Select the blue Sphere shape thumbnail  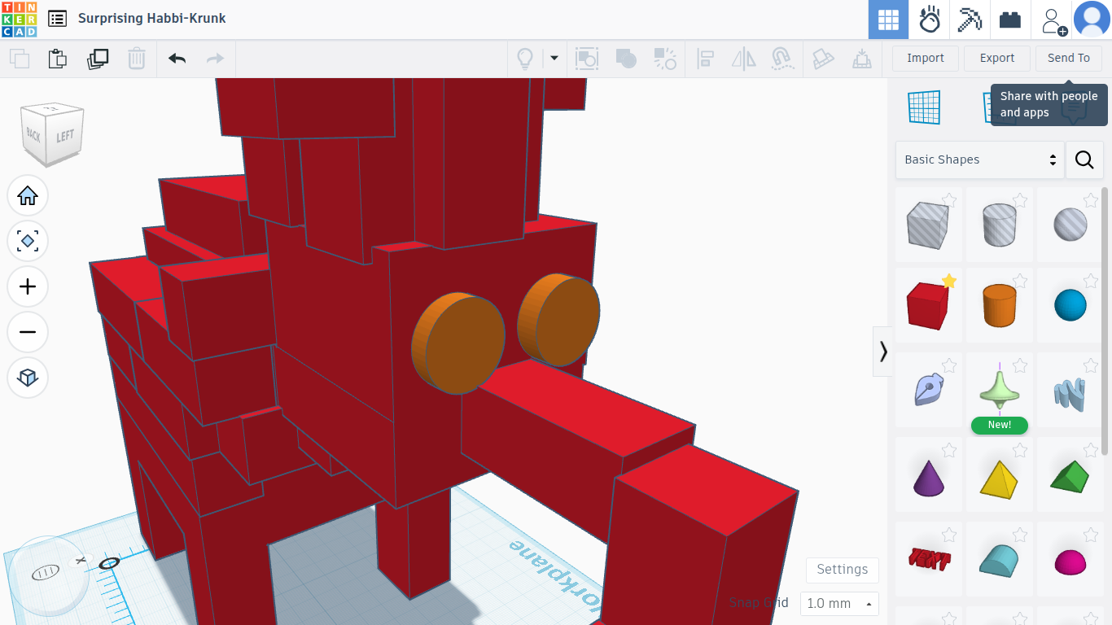[x=1070, y=305]
